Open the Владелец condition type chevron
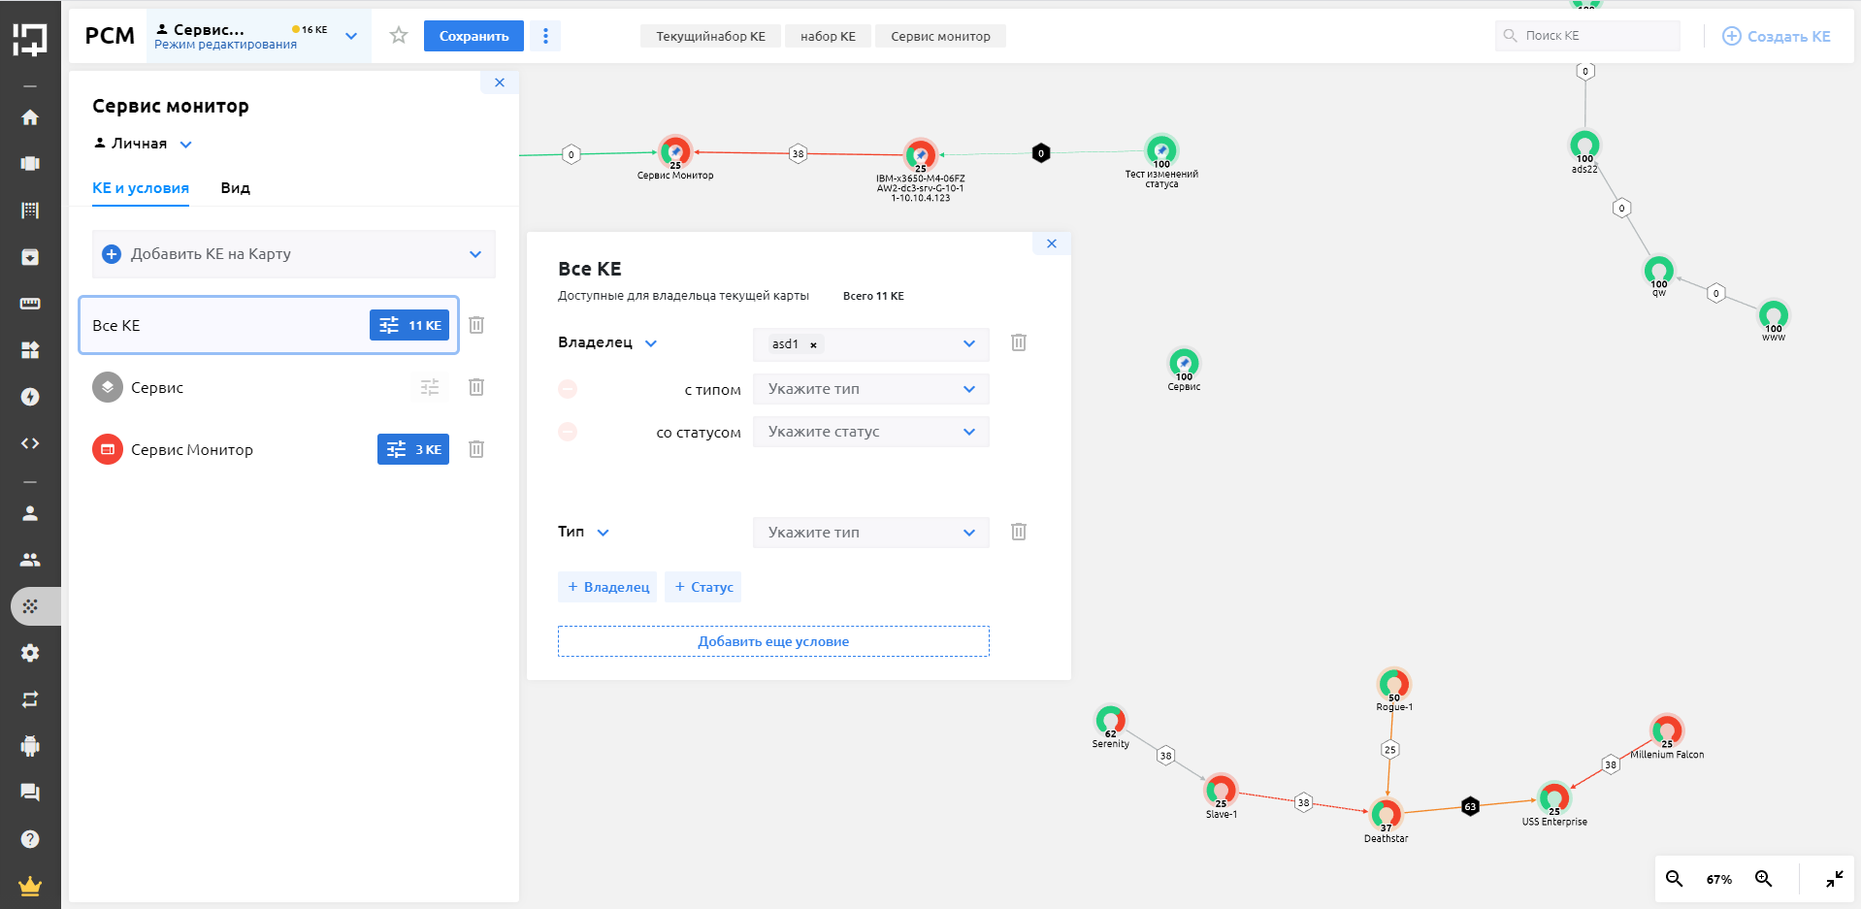The image size is (1861, 909). tap(651, 343)
